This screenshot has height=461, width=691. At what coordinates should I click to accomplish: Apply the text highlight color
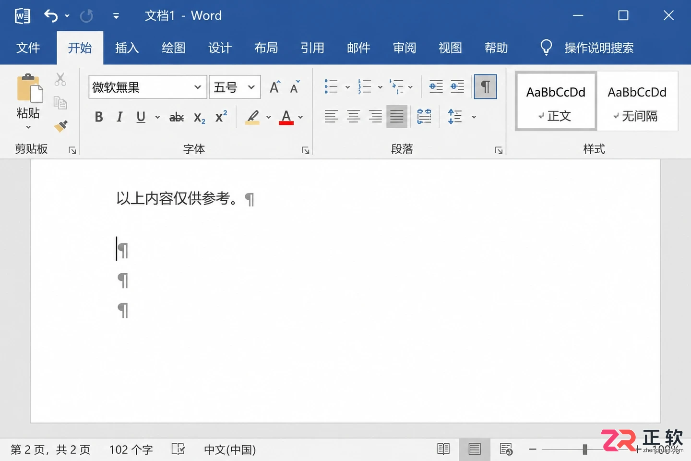click(252, 117)
